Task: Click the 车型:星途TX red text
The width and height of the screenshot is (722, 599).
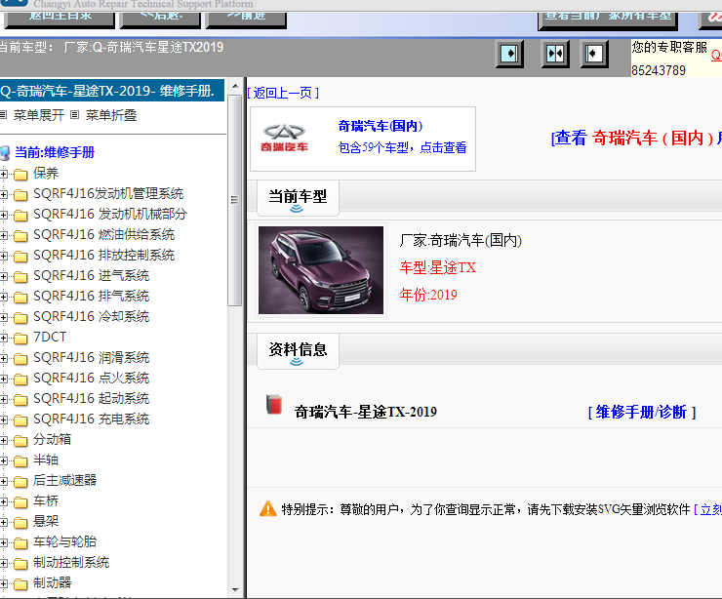Action: 437,267
